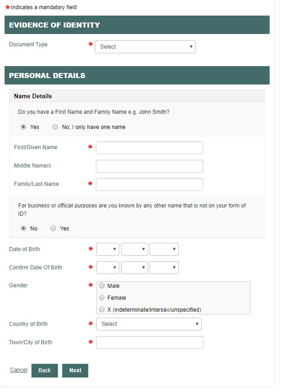Click inside the First/Given Name field

coord(149,147)
